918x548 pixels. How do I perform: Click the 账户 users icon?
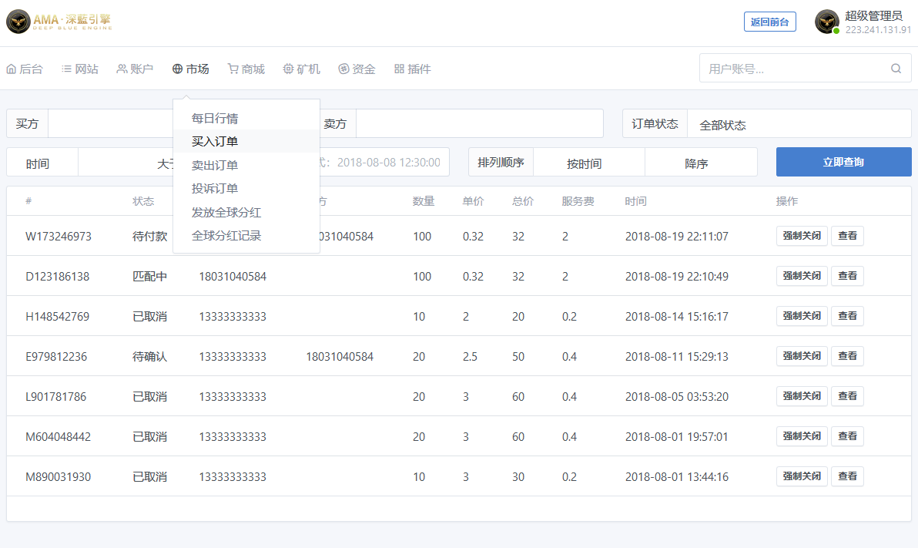coord(122,69)
